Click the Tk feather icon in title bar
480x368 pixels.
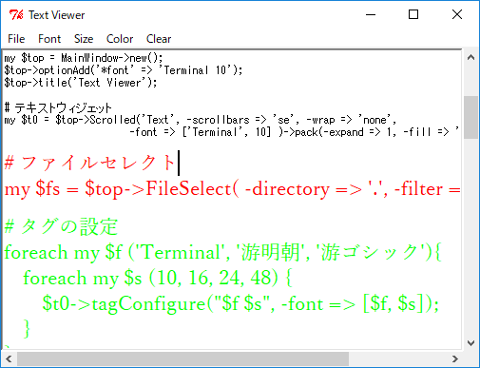point(16,15)
